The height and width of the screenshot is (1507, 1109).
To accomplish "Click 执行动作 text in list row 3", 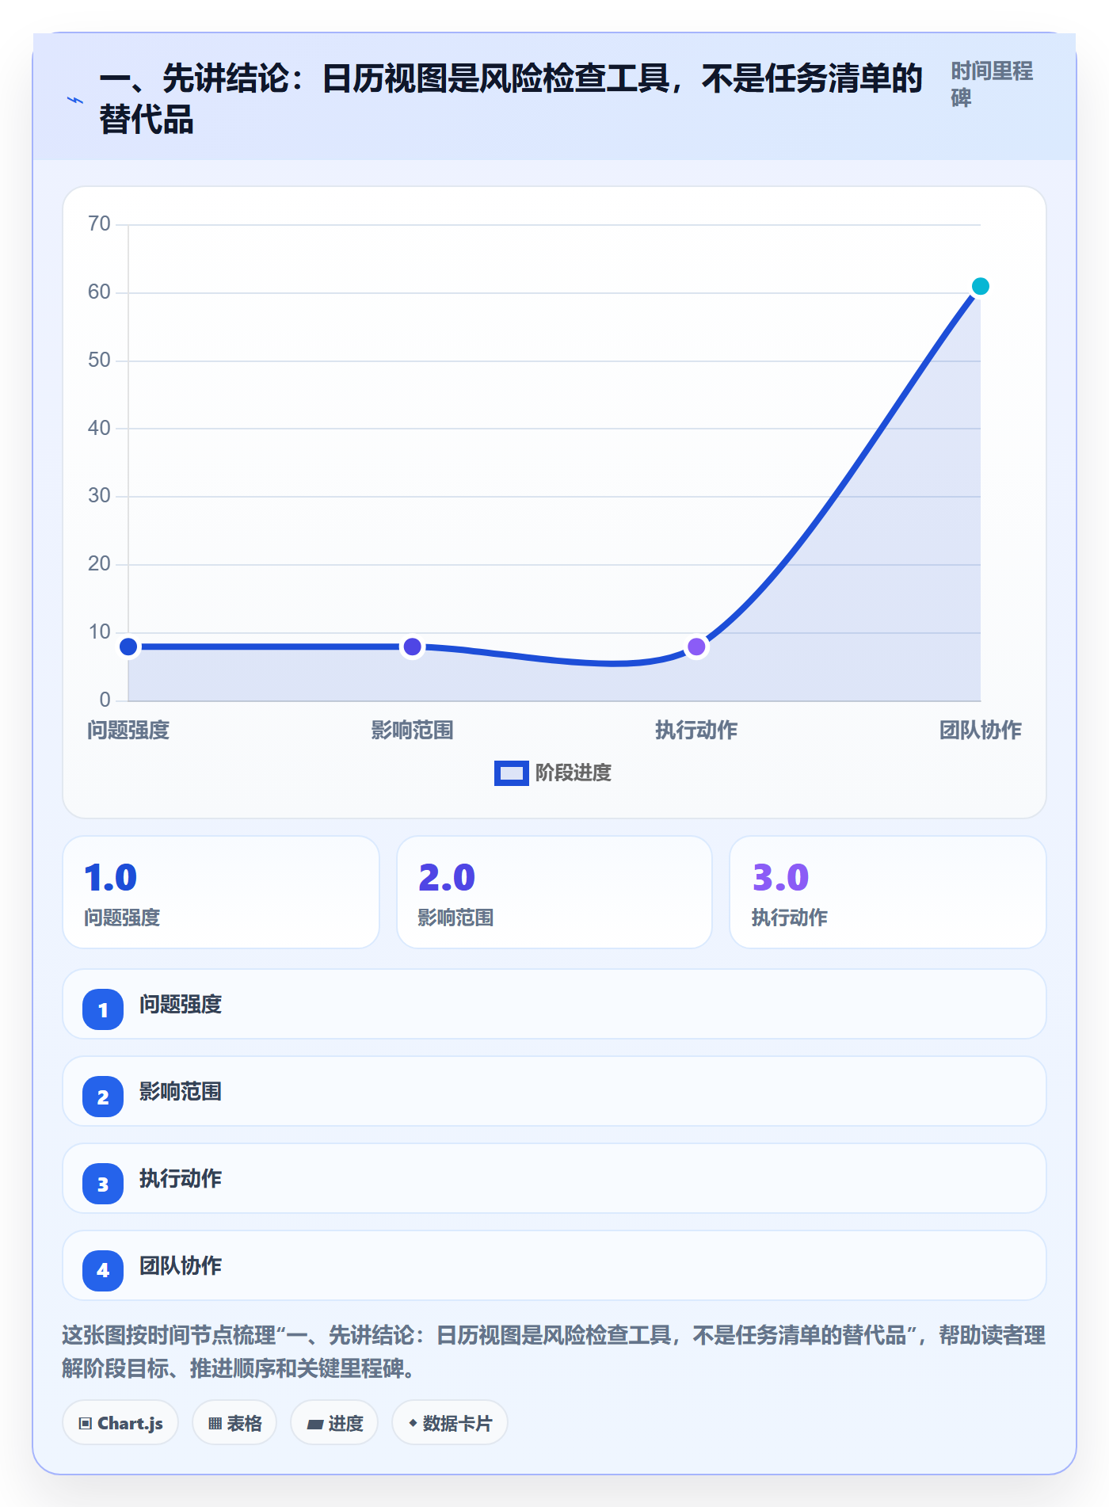I will click(181, 1179).
